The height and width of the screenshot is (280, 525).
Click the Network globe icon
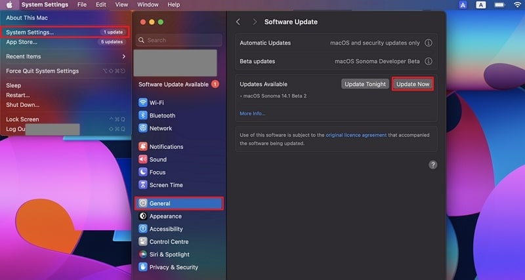point(143,128)
